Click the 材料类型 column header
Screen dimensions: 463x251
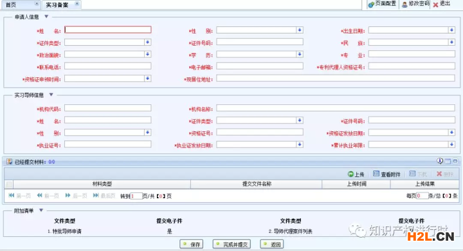(x=102, y=184)
